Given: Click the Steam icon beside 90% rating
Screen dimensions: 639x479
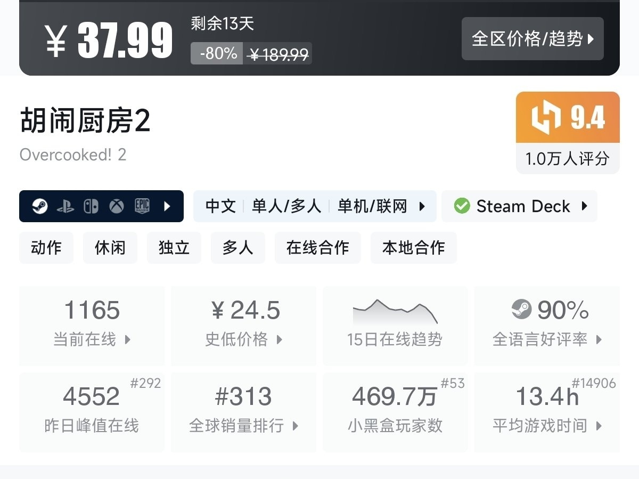Looking at the screenshot, I should (x=521, y=310).
